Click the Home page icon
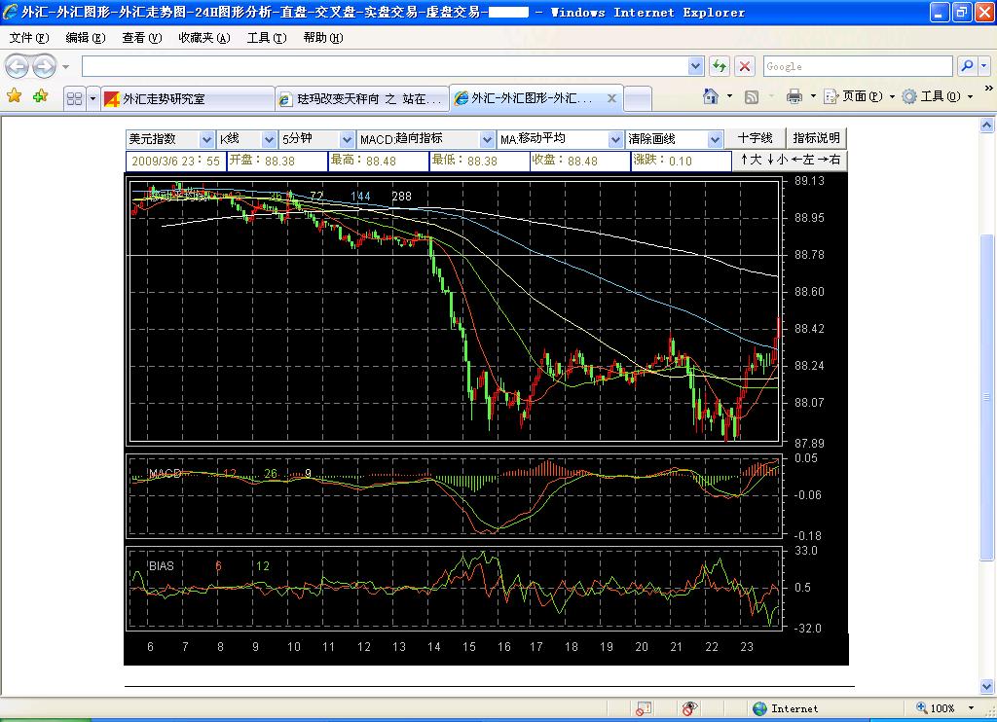Viewport: 997px width, 722px height. (710, 96)
